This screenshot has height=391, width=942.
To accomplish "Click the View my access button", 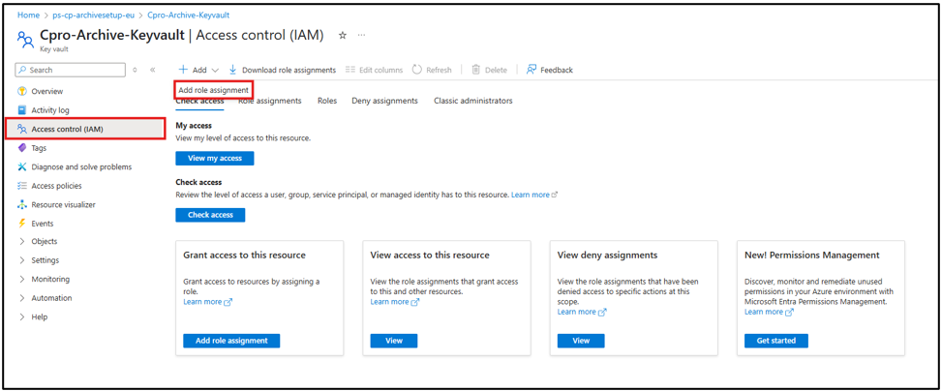I will click(215, 158).
